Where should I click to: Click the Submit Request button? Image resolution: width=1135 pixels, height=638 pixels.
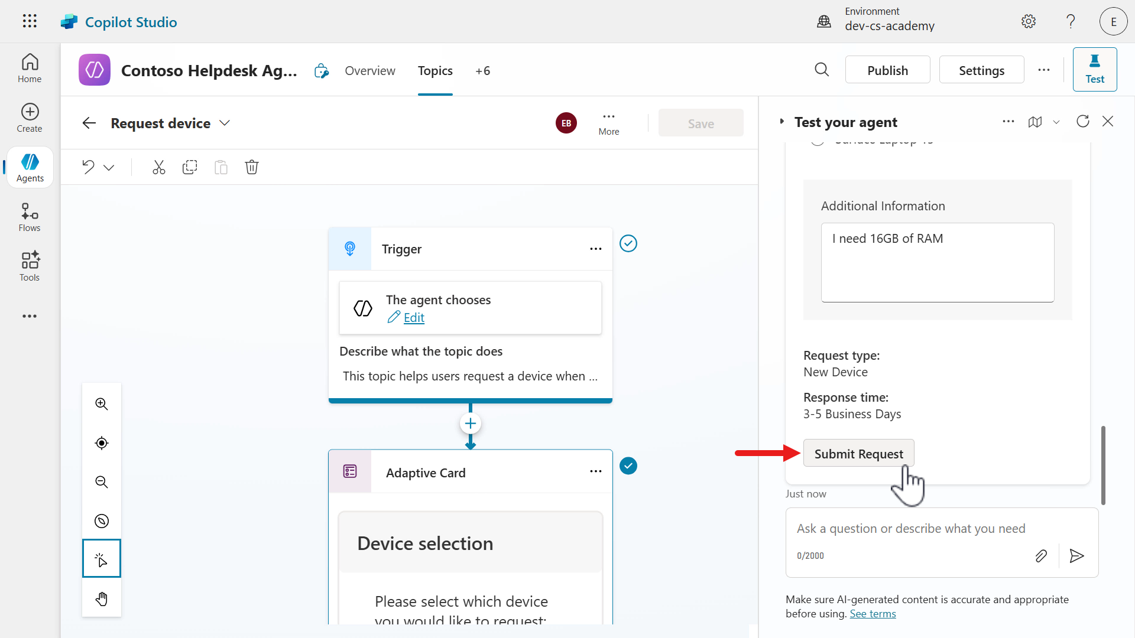[x=858, y=454]
